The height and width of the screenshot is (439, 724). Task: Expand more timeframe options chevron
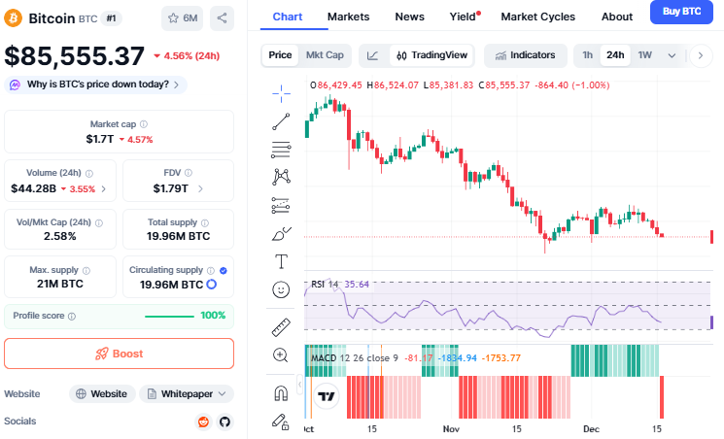[x=671, y=55]
